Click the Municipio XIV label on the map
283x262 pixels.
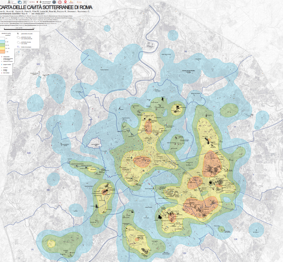coord(38,64)
